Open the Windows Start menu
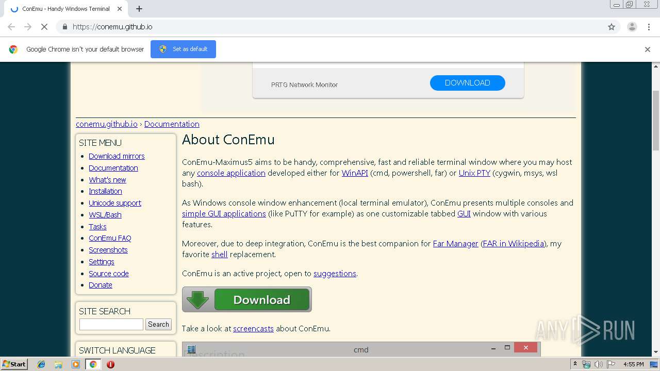The image size is (660, 371). [x=14, y=364]
